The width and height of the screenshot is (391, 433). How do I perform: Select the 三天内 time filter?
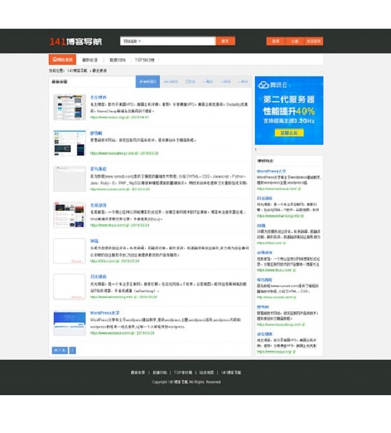pos(190,82)
